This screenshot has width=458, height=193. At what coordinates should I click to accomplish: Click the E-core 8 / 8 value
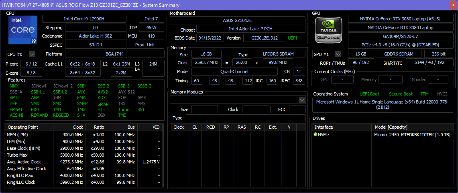[x=31, y=73]
